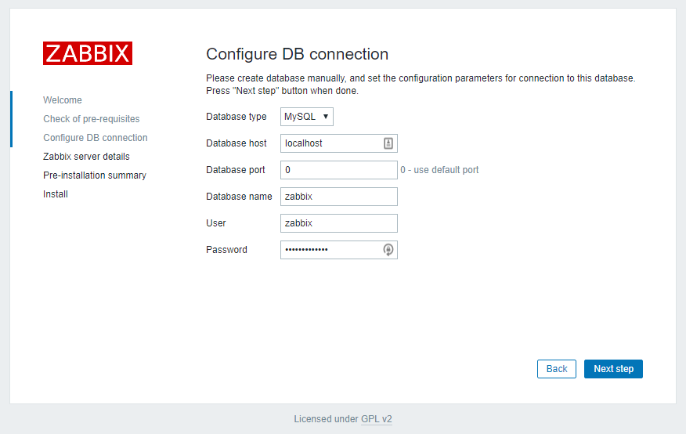Image resolution: width=686 pixels, height=434 pixels.
Task: Select Configure DB connection step in sidebar
Action: pos(96,138)
